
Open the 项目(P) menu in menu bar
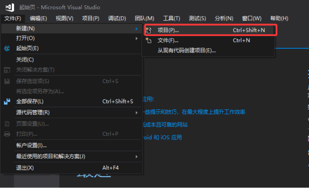90,19
